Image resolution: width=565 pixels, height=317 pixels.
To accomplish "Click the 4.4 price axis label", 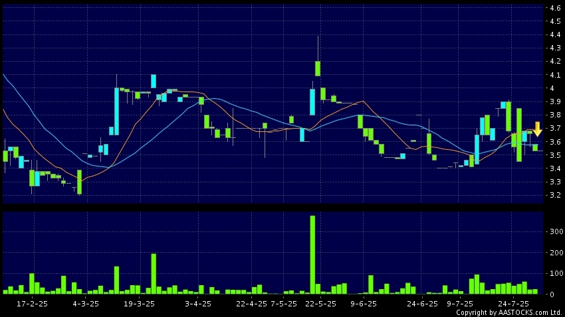I will pyautogui.click(x=555, y=34).
